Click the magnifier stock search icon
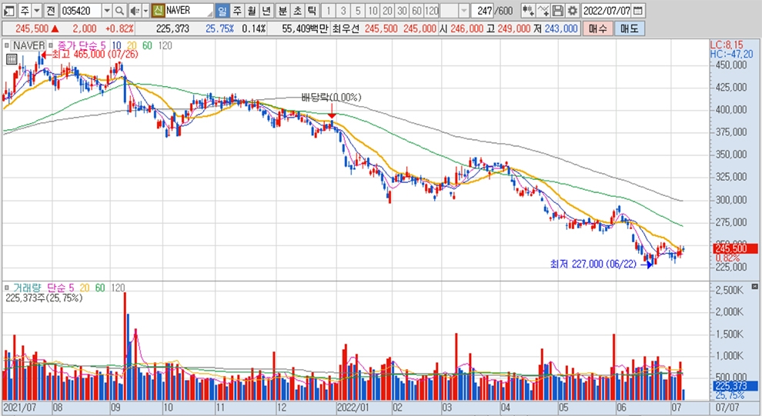 pos(120,11)
